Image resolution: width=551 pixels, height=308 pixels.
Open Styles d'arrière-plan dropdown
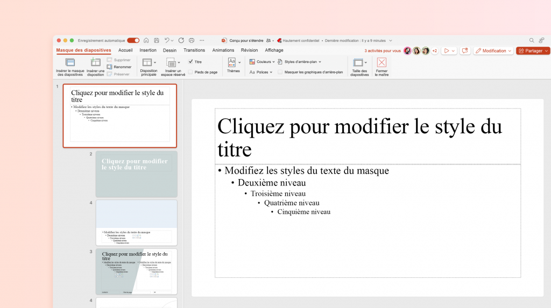[x=299, y=62]
